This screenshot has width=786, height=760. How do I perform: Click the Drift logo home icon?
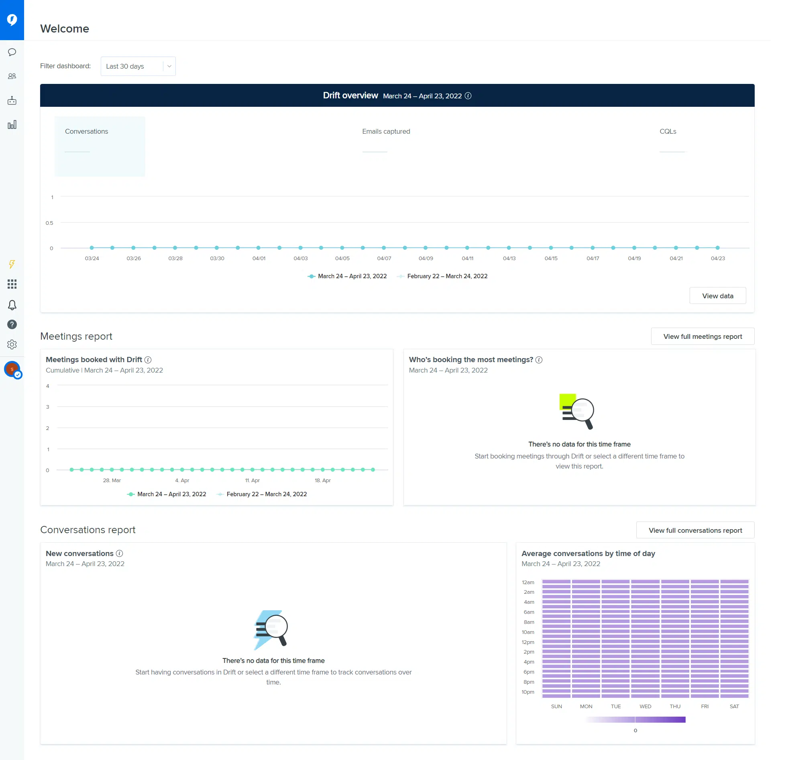[x=12, y=20]
